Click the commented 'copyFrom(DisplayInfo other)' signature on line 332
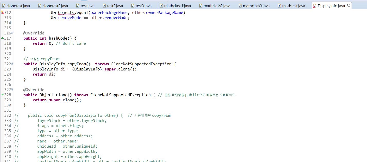The image size is (367, 162). 88,115
